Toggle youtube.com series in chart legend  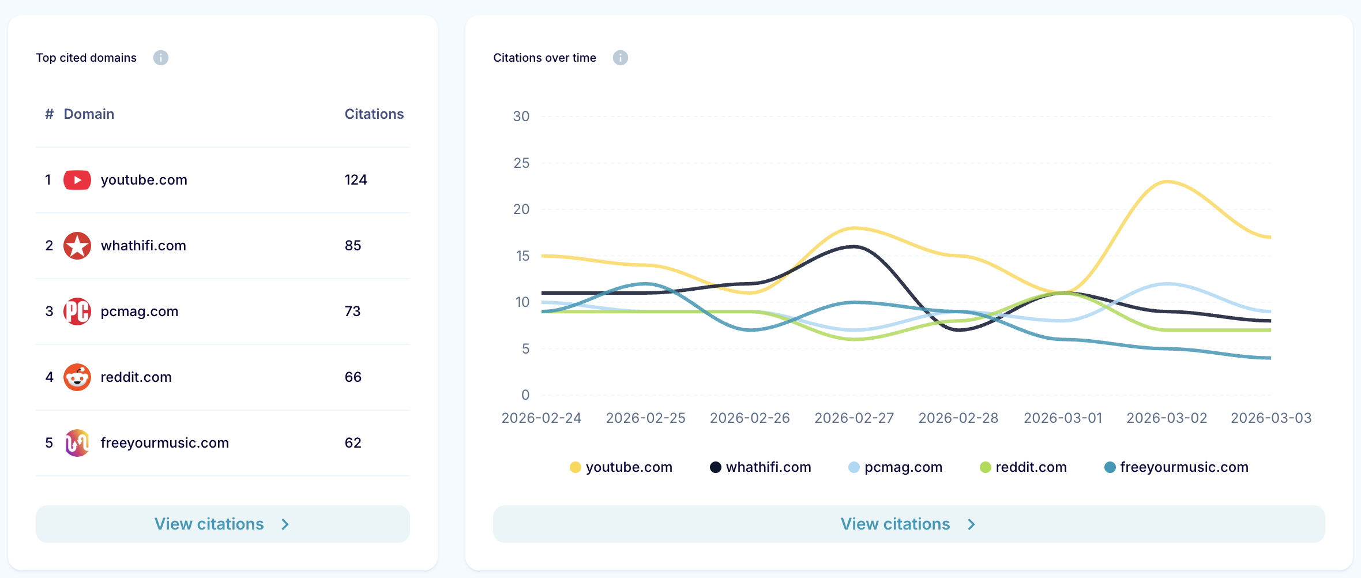(x=621, y=467)
